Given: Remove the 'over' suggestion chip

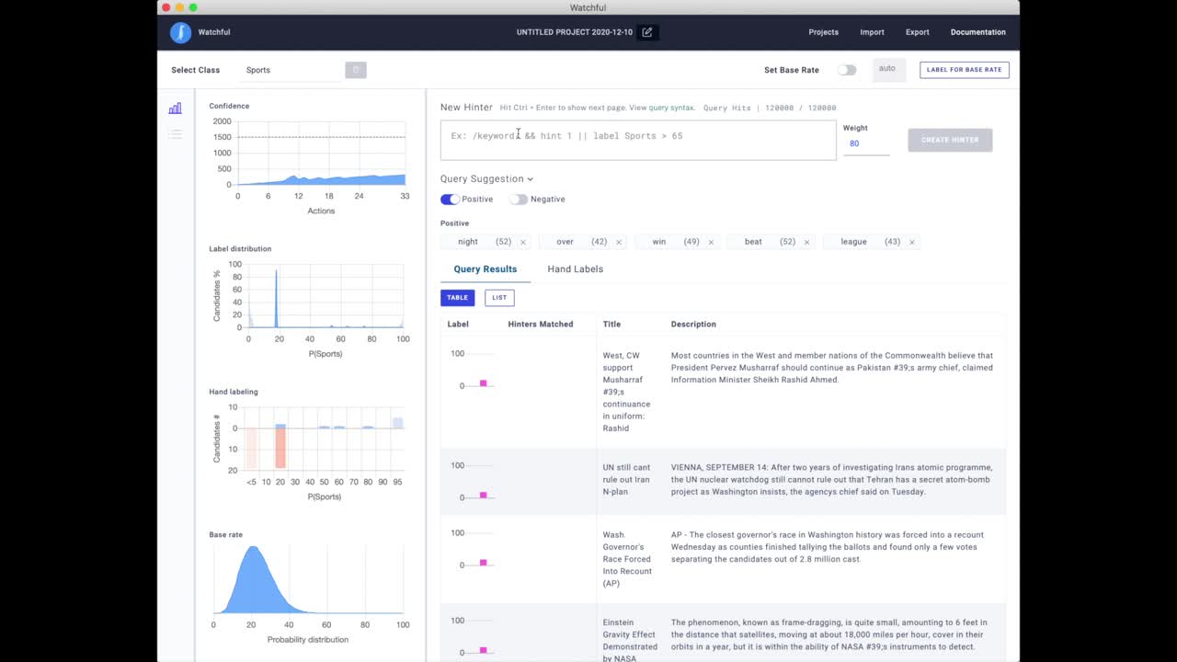Looking at the screenshot, I should coord(619,242).
